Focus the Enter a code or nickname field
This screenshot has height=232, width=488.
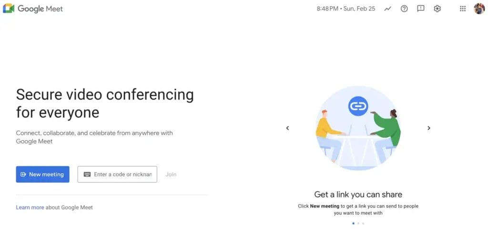122,174
